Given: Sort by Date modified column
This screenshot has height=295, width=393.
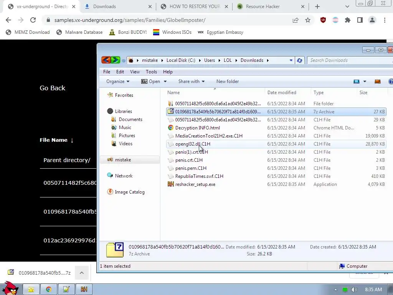Looking at the screenshot, I should coord(288,93).
